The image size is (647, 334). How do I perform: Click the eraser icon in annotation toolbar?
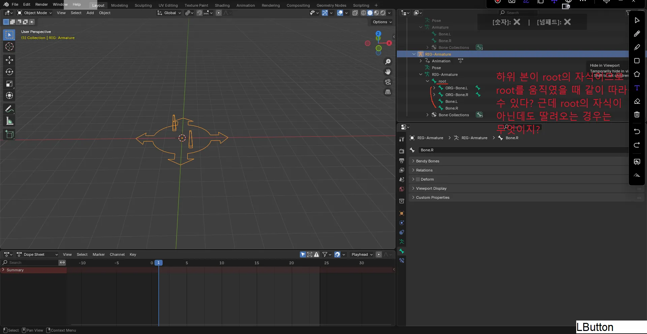(x=637, y=101)
